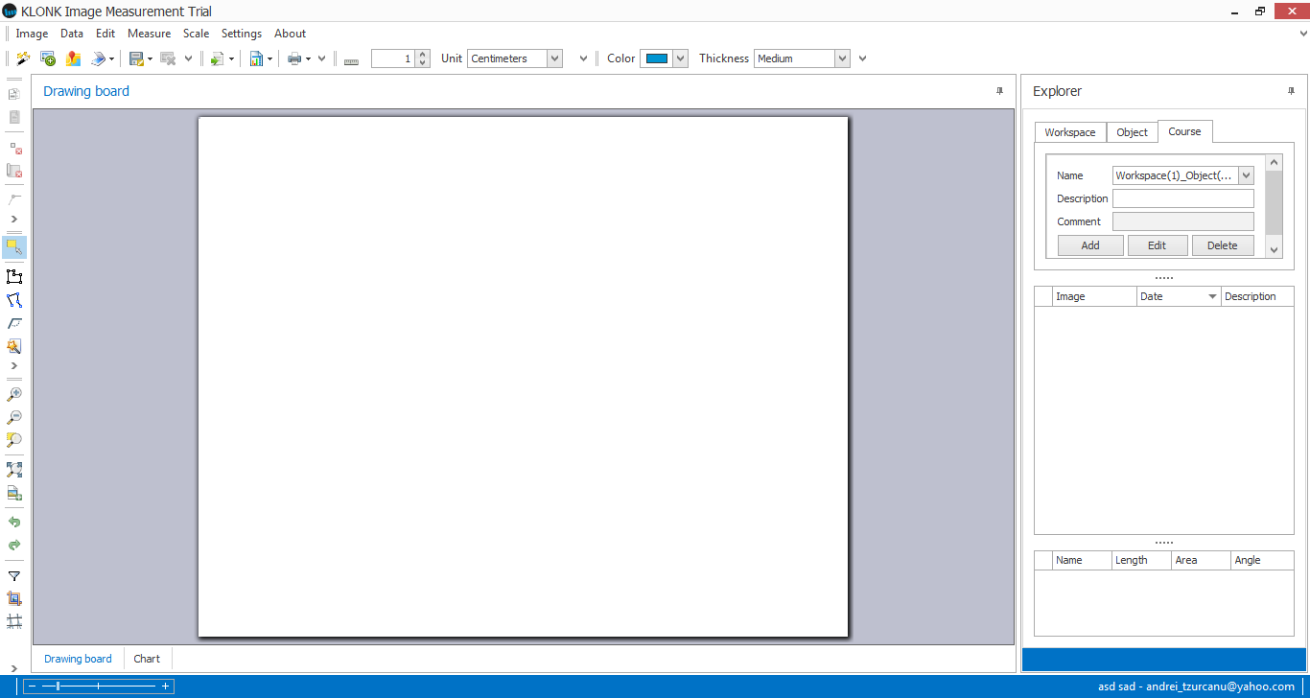Open the Thickness Medium dropdown
This screenshot has width=1310, height=698.
(x=842, y=58)
